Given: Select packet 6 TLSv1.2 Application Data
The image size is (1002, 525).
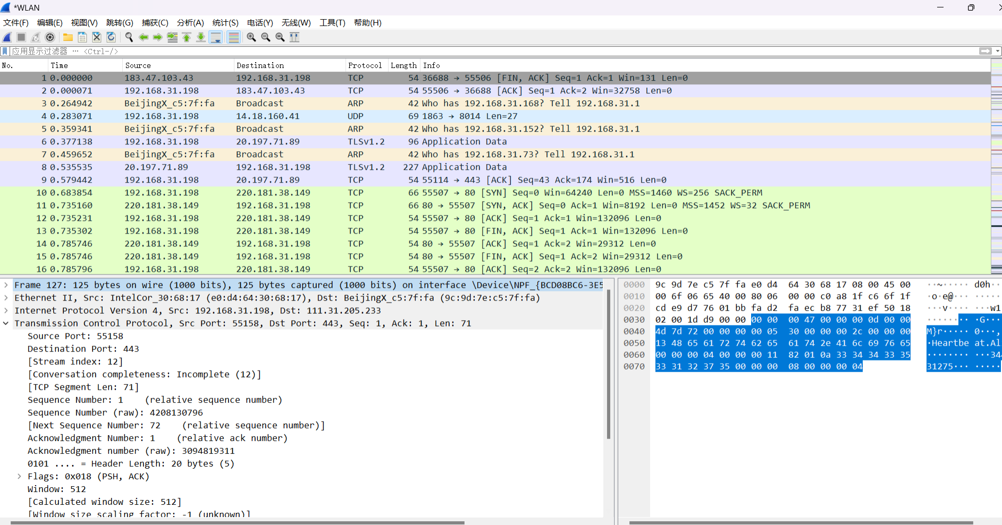Looking at the screenshot, I should (x=495, y=142).
